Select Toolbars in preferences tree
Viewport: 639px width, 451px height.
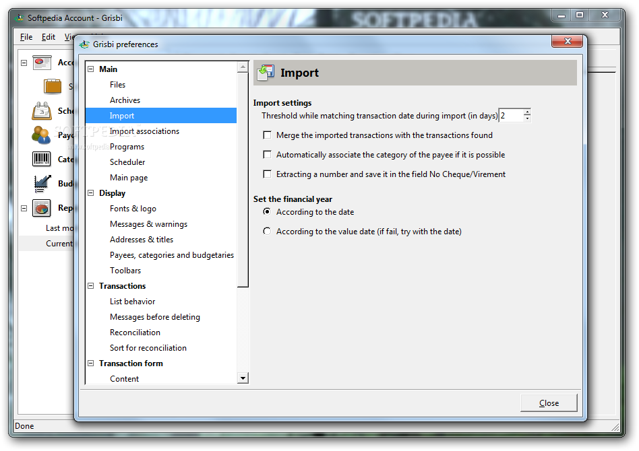coord(125,271)
